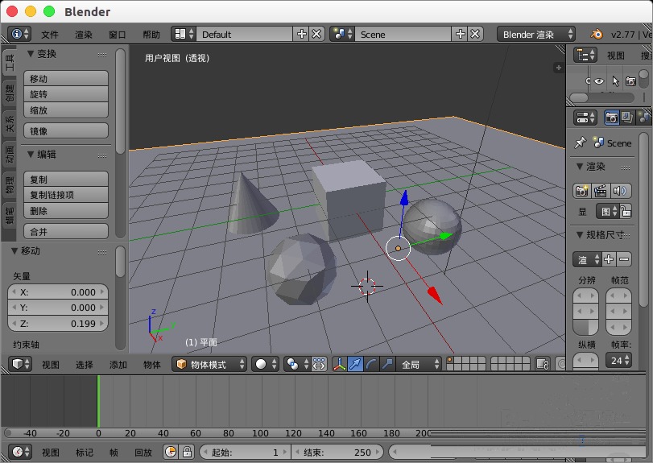Select the rotate manipulator arc icon

point(371,364)
